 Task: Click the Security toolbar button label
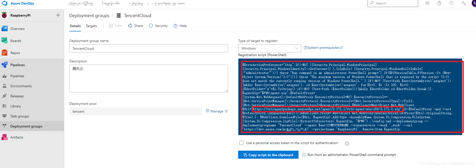tap(161, 26)
